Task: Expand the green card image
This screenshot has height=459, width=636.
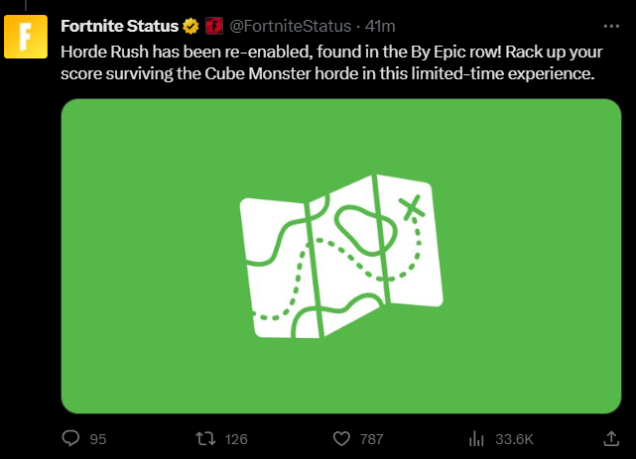Action: pyautogui.click(x=341, y=256)
